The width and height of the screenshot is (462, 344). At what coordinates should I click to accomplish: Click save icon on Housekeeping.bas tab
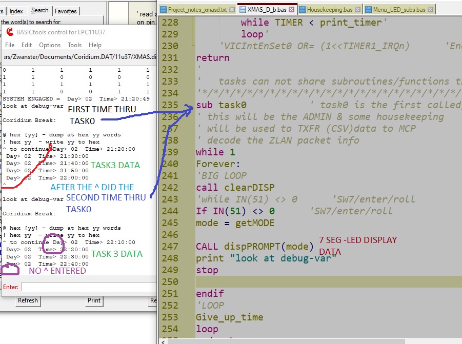point(303,9)
